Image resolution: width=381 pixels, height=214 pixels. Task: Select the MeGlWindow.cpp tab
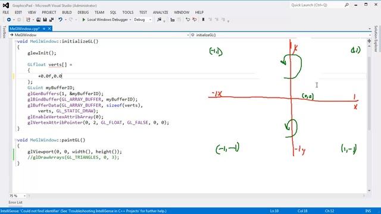(x=24, y=29)
